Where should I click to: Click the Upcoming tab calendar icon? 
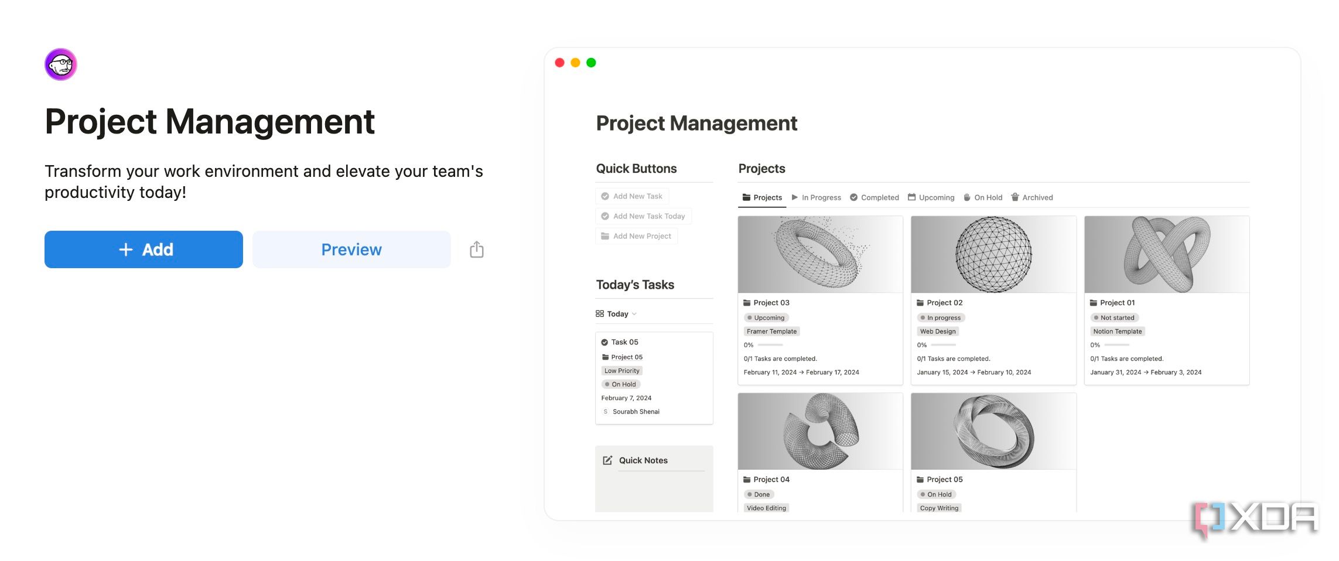pos(911,197)
